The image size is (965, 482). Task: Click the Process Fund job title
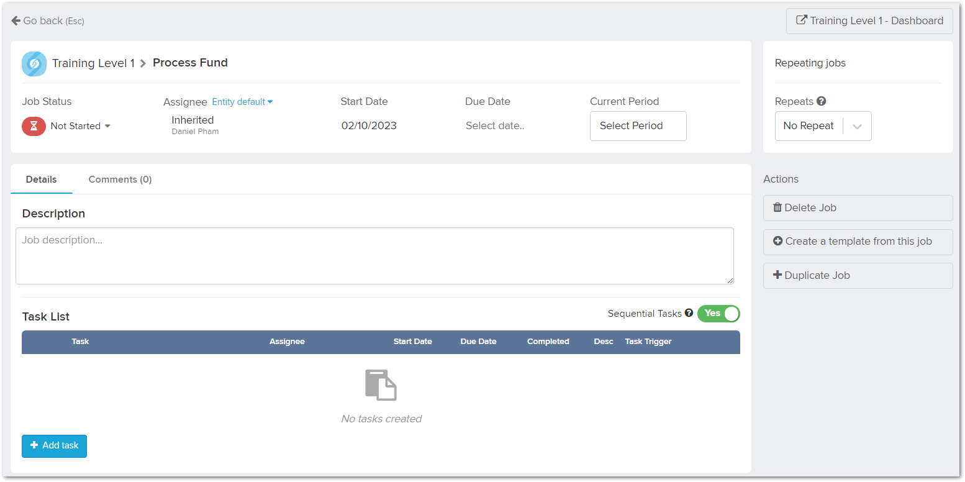pos(190,63)
